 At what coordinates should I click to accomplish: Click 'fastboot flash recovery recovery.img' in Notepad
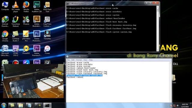tap(87, 72)
